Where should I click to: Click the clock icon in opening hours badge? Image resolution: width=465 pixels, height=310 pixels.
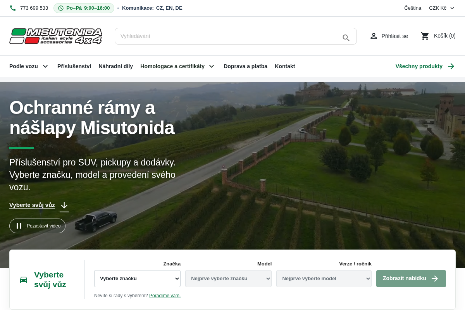(x=60, y=8)
